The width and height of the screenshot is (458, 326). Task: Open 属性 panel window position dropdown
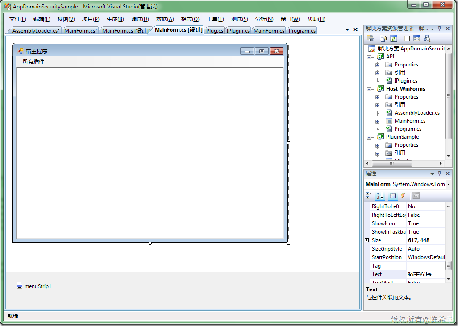tap(432, 173)
